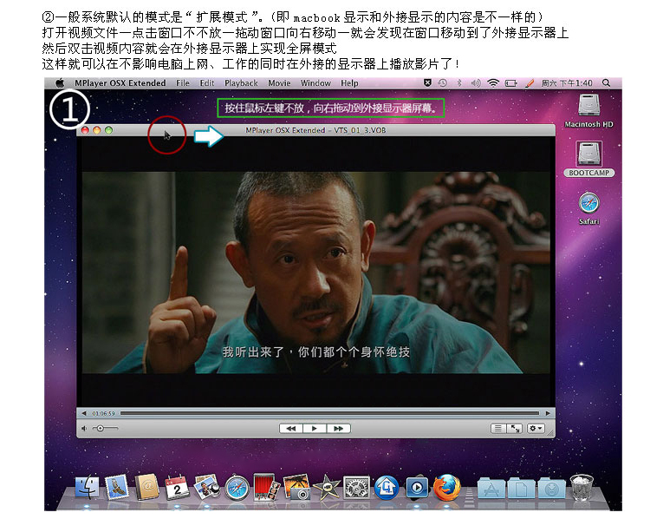The image size is (650, 519).
Task: Click the yellow minimize button of player
Action: point(96,130)
